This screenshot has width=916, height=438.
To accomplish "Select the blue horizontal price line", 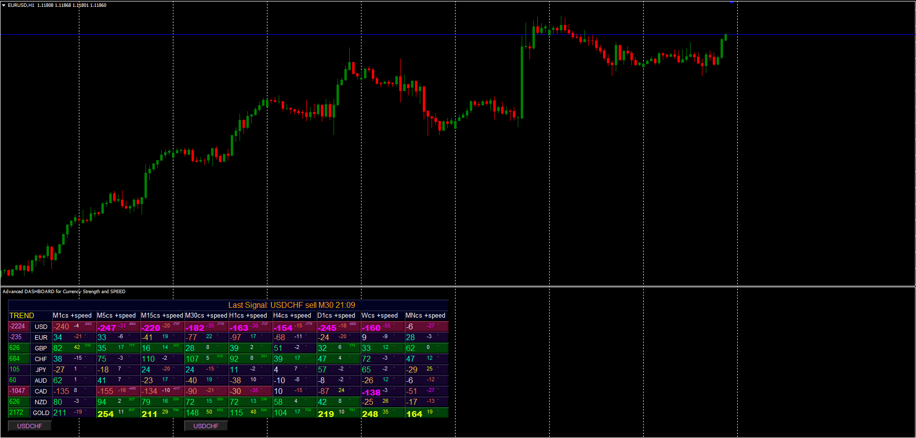I will click(458, 35).
